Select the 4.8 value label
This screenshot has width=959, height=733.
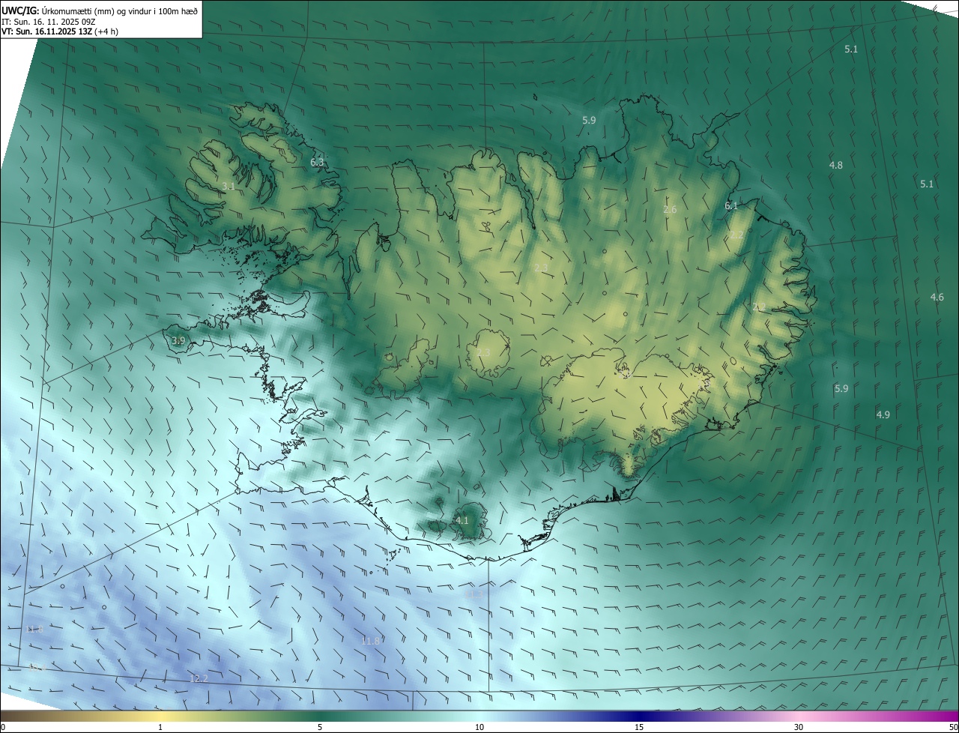[x=835, y=165]
